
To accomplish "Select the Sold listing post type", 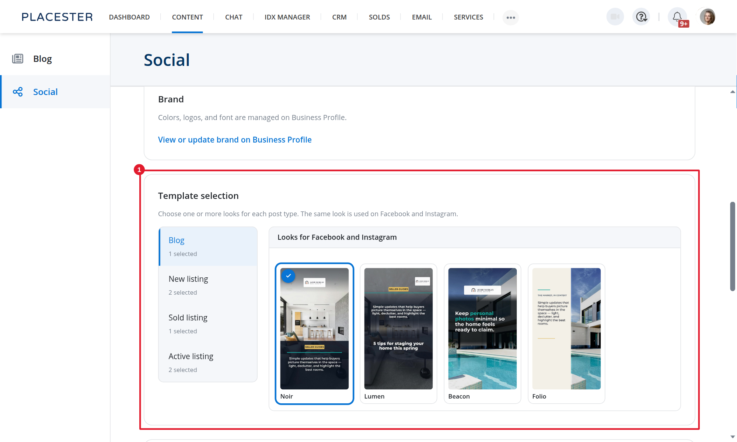I will click(208, 324).
